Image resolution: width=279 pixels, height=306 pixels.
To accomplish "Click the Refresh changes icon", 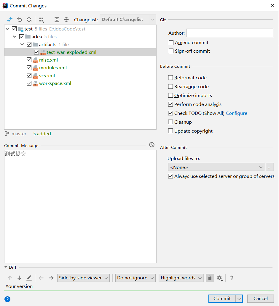I will [29, 20].
